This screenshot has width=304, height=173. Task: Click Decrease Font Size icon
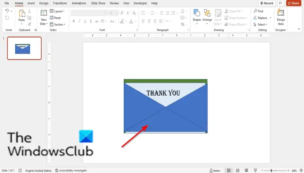click(128, 13)
